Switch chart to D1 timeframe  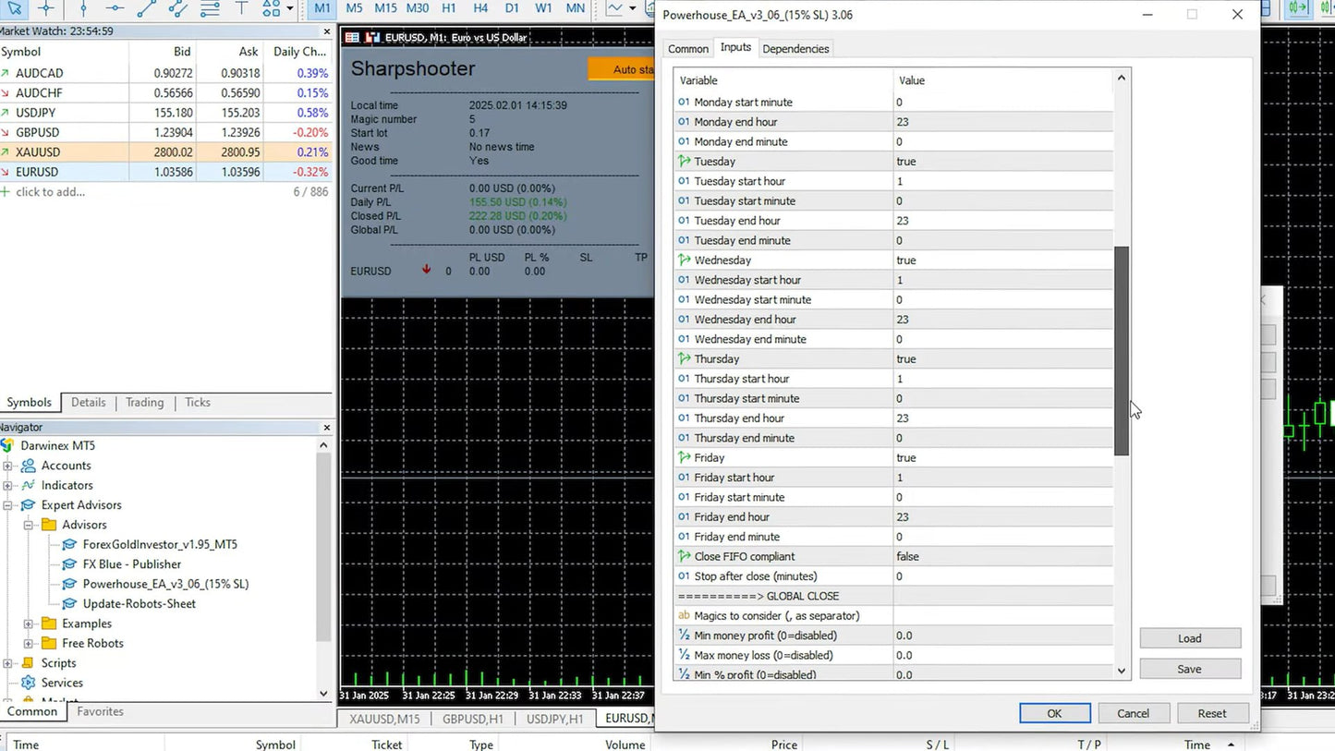click(x=512, y=8)
